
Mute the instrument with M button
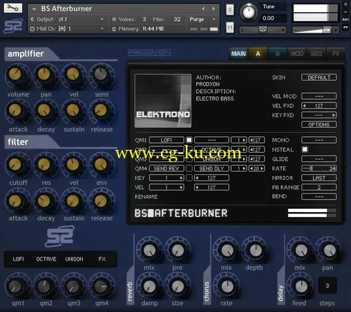click(230, 27)
